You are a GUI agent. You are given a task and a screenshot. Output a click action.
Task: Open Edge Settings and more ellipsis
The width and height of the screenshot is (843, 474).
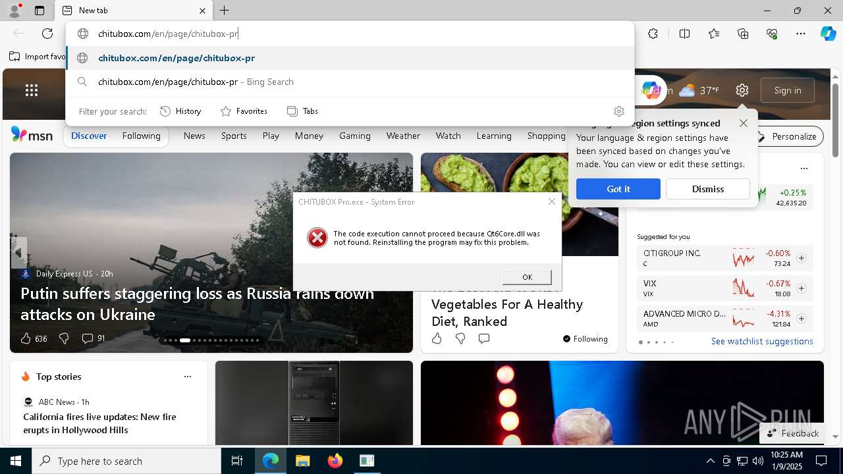[801, 34]
